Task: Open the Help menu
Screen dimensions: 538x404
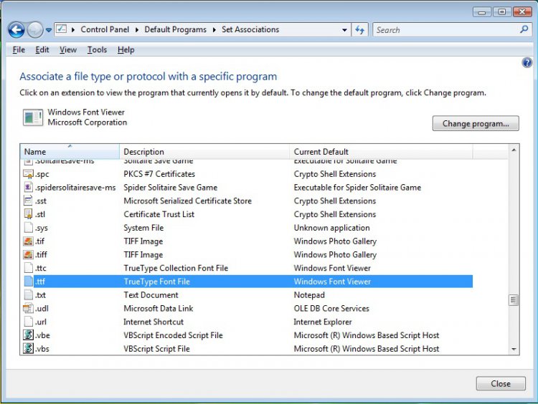Action: point(126,49)
